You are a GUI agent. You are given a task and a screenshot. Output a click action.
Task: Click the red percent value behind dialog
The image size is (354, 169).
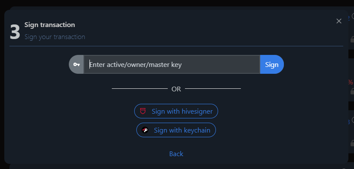pyautogui.click(x=351, y=82)
